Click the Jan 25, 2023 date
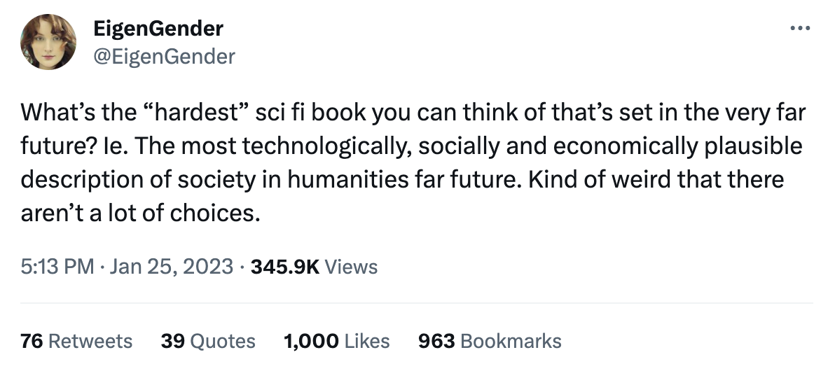 point(171,267)
